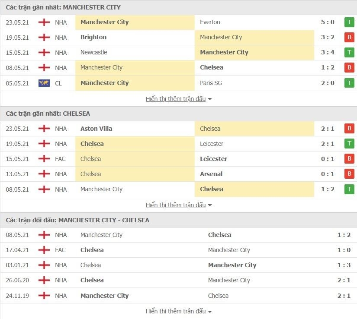Expand more Chelsea recent matches
Screen dimensions: 357x319
(178, 205)
